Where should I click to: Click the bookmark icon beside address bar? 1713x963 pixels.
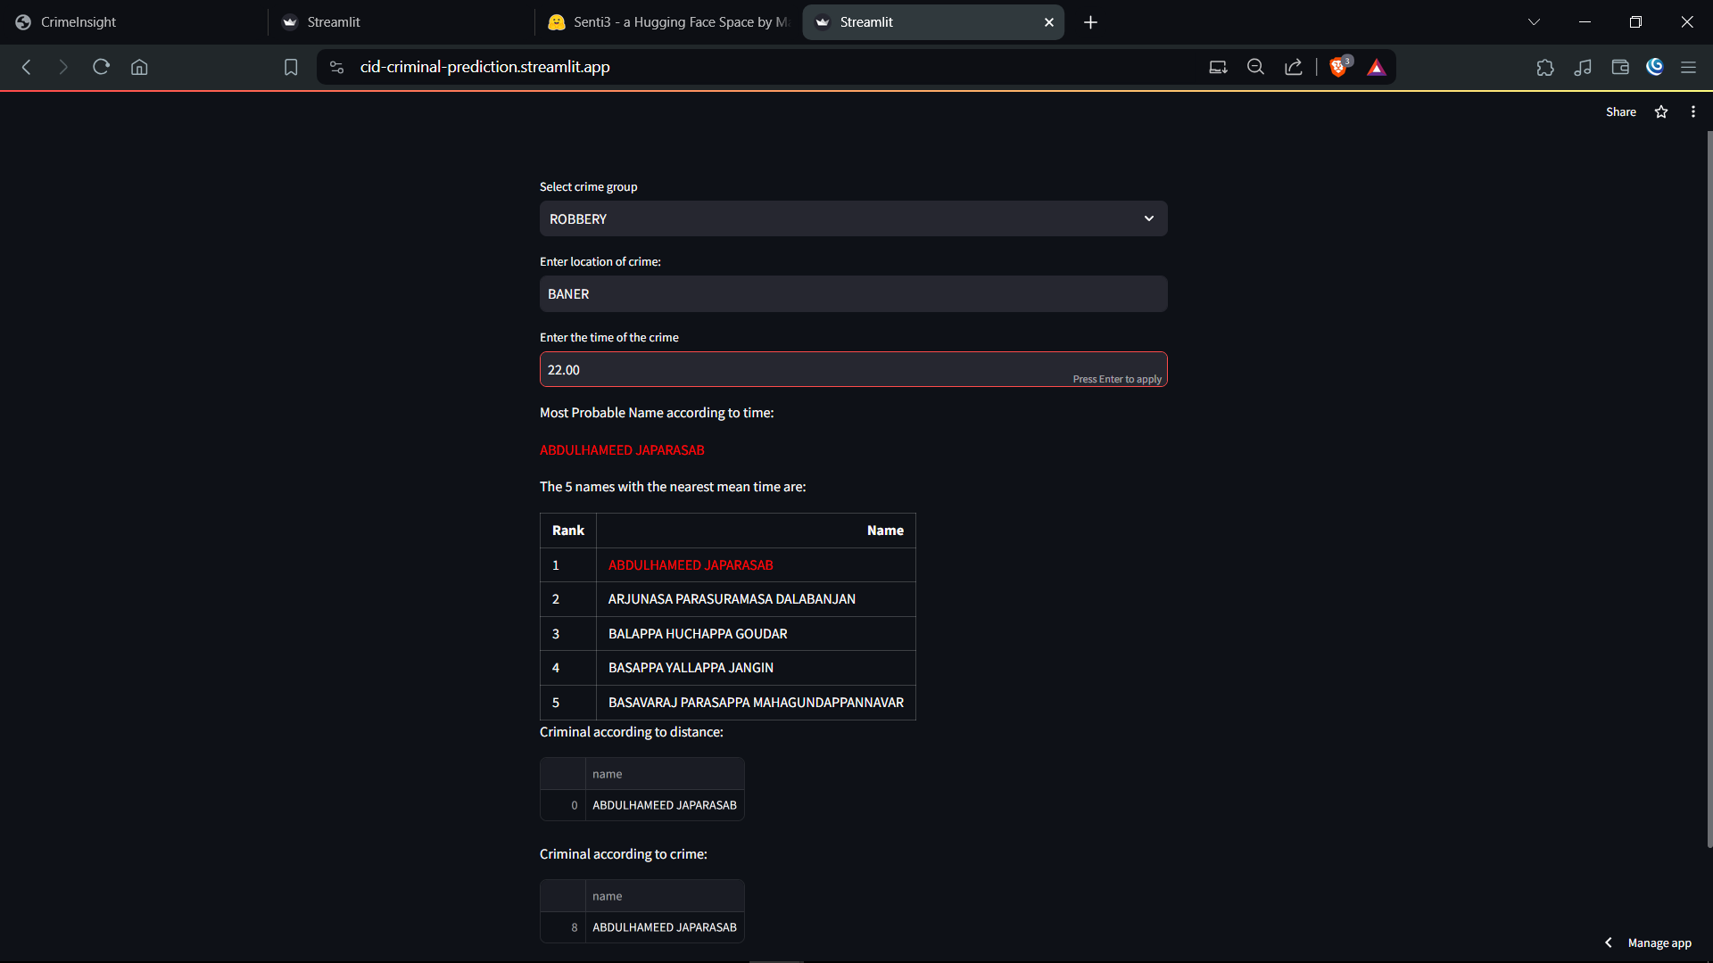coord(291,67)
